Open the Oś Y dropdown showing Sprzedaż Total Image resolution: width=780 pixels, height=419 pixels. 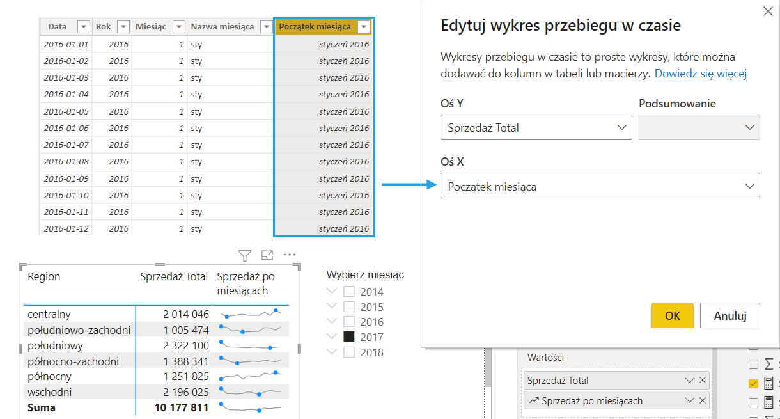click(536, 127)
